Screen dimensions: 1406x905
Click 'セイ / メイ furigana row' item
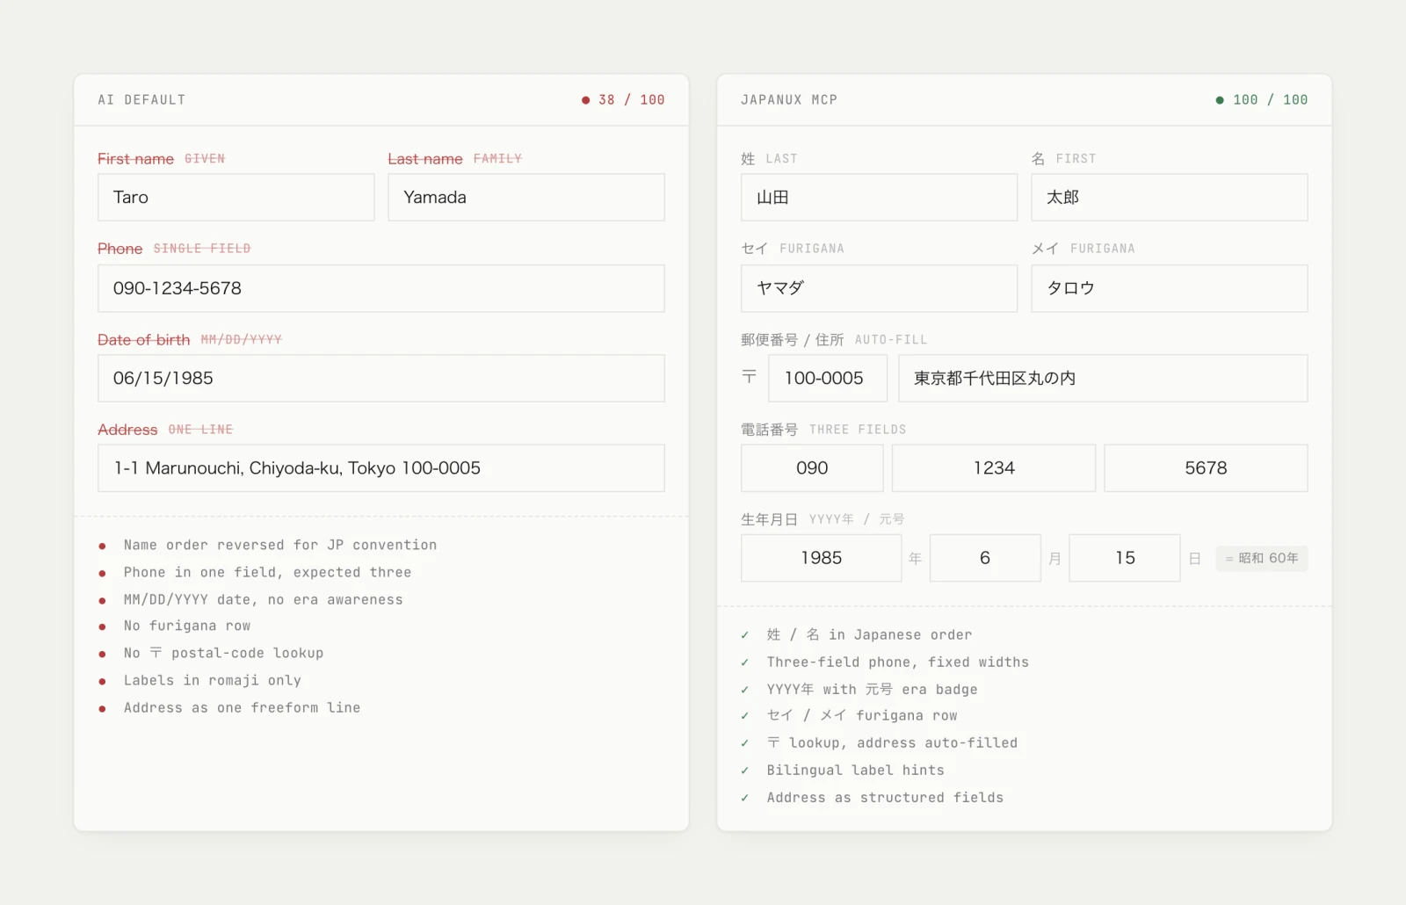(862, 715)
